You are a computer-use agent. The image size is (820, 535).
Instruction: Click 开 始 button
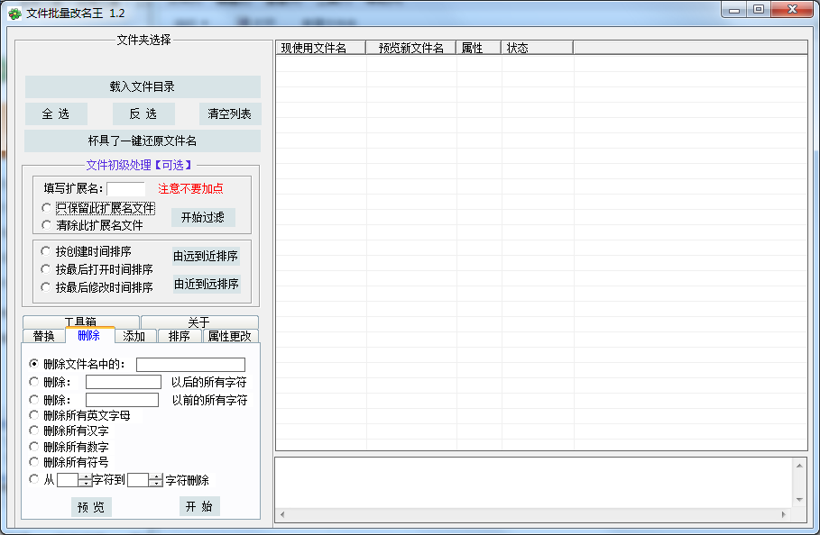pos(199,506)
